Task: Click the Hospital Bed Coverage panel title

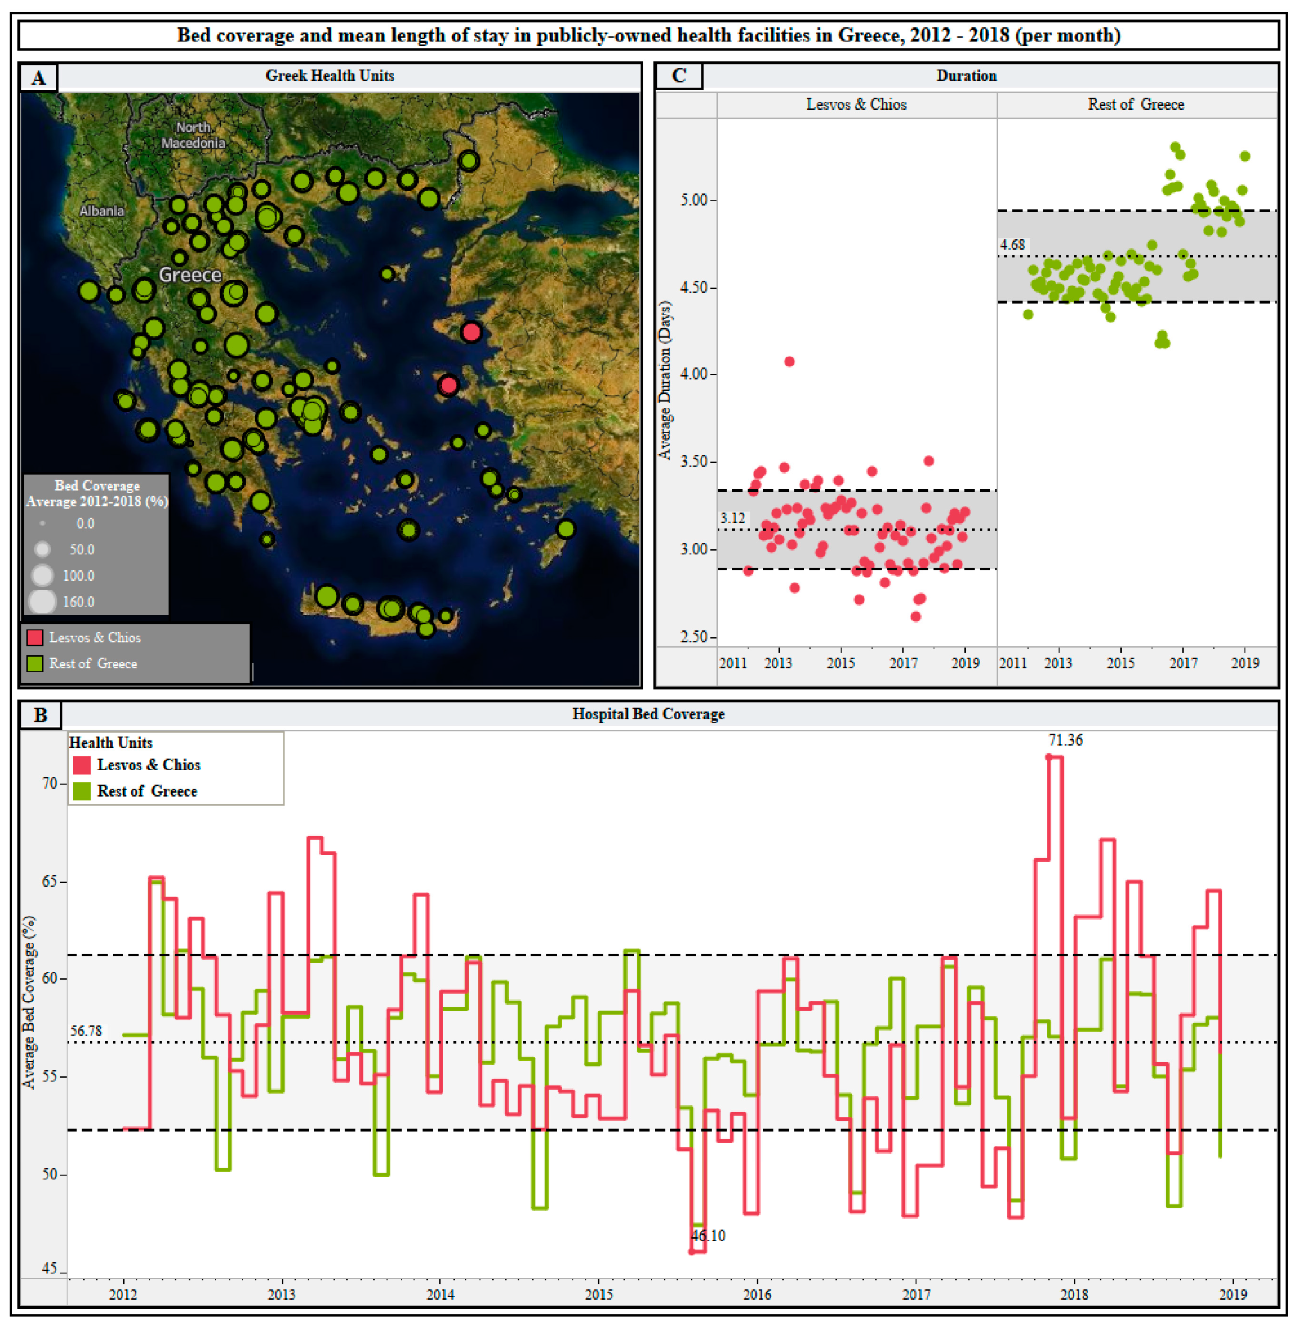Action: [x=648, y=714]
